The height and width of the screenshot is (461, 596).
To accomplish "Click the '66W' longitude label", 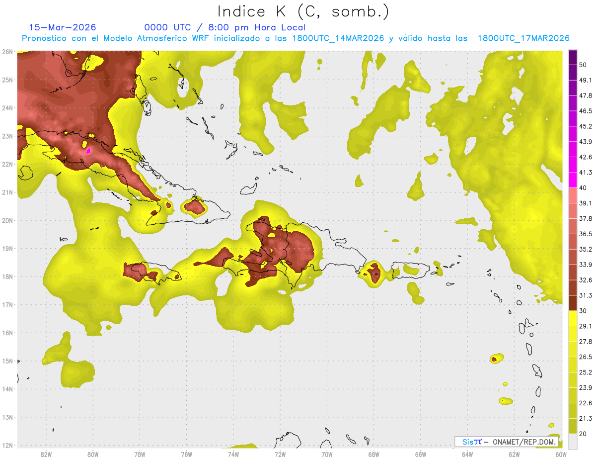I will [421, 454].
